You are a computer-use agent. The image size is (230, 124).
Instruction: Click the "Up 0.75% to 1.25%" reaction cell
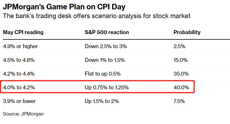point(107,87)
